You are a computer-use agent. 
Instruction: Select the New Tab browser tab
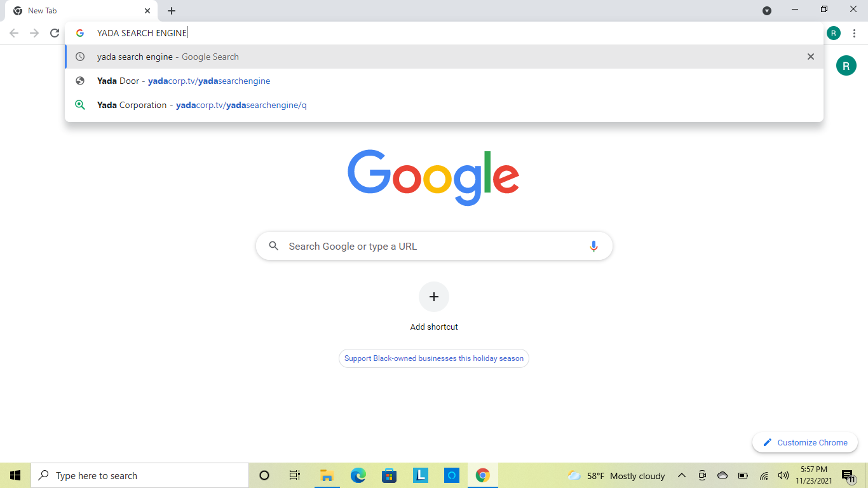81,11
